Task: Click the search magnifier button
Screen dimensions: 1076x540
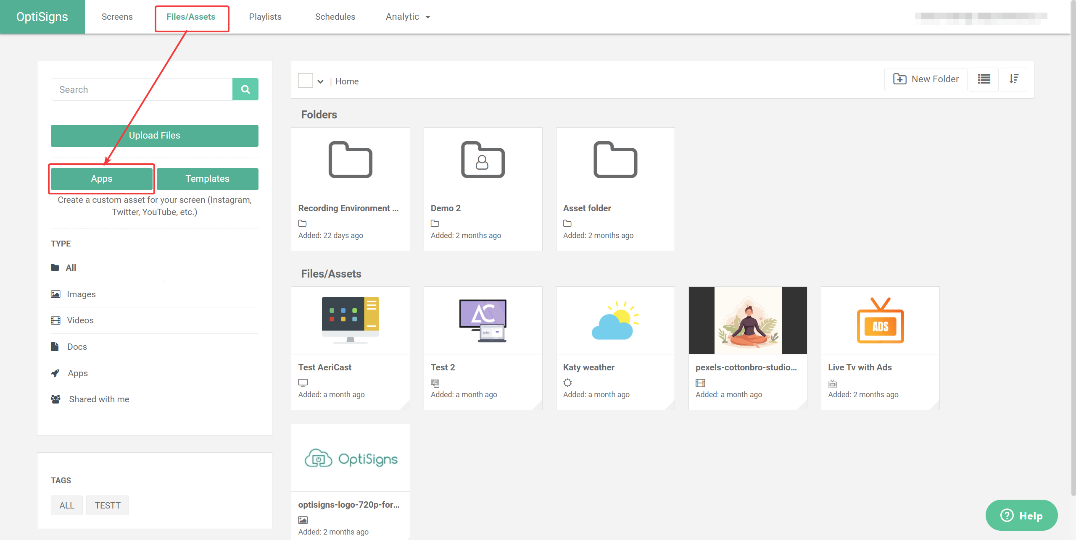Action: point(245,89)
